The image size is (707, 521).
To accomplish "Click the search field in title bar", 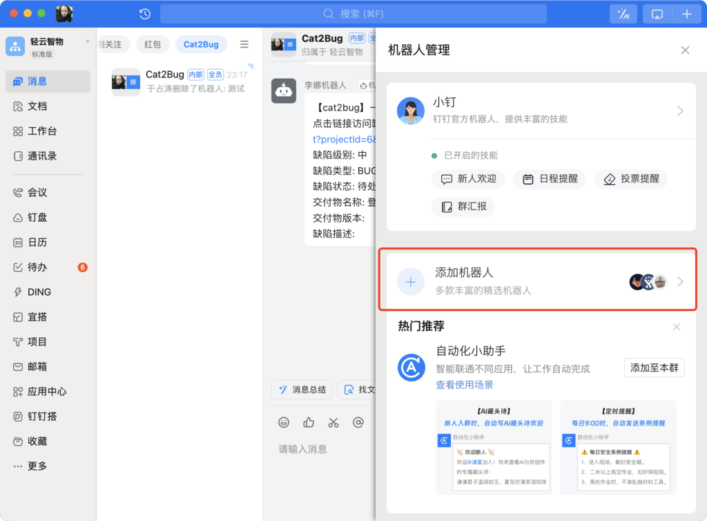I will pos(353,14).
